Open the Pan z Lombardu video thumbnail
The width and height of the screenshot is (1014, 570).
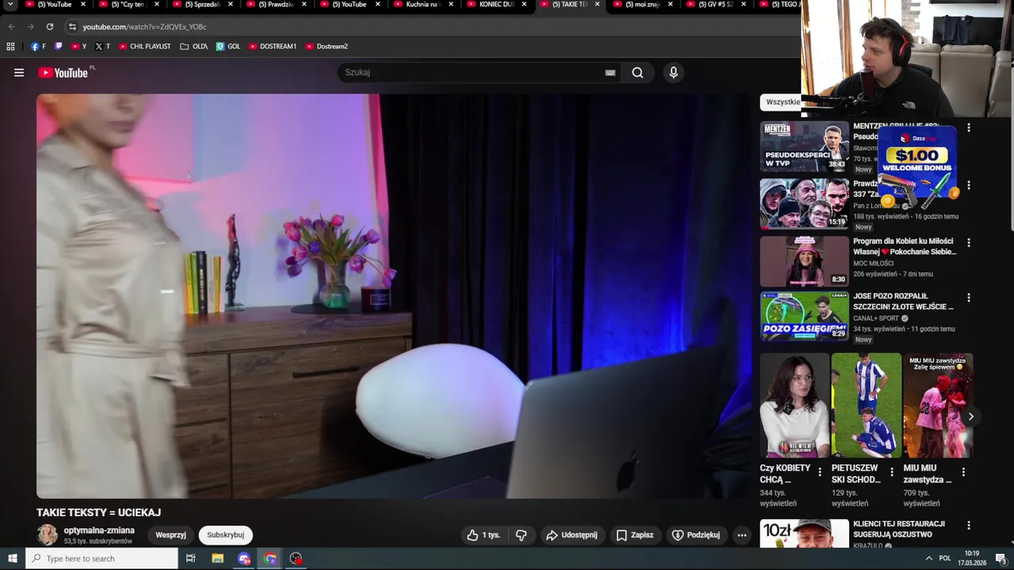[804, 203]
